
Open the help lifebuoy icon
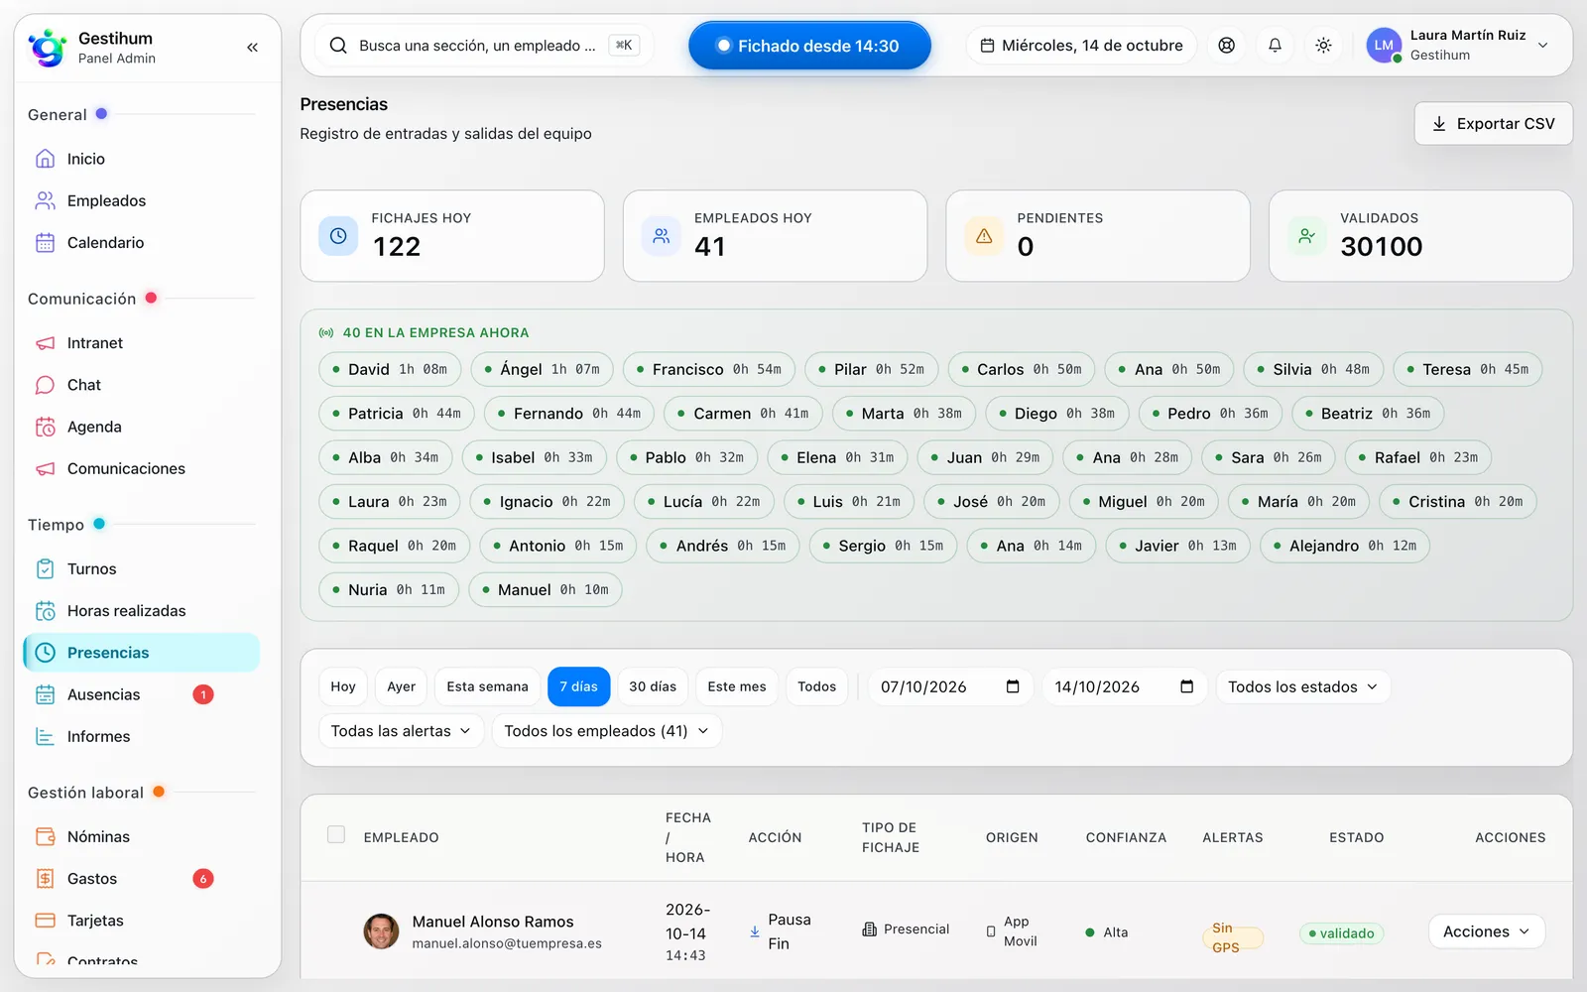1227,46
